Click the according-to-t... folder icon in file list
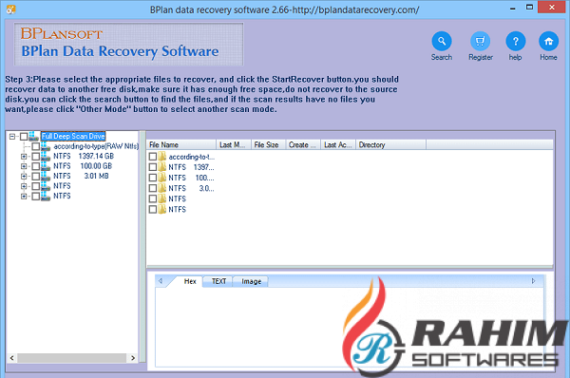 point(162,157)
